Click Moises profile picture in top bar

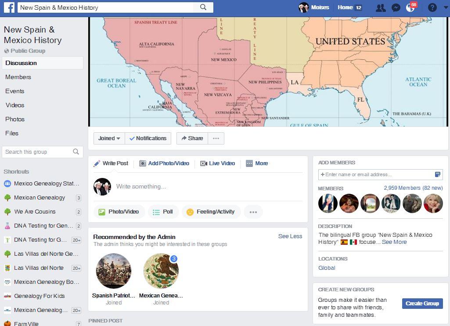pos(304,7)
